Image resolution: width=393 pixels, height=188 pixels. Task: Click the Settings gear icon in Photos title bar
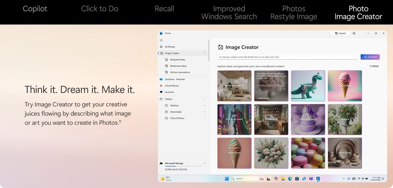[x=354, y=33]
